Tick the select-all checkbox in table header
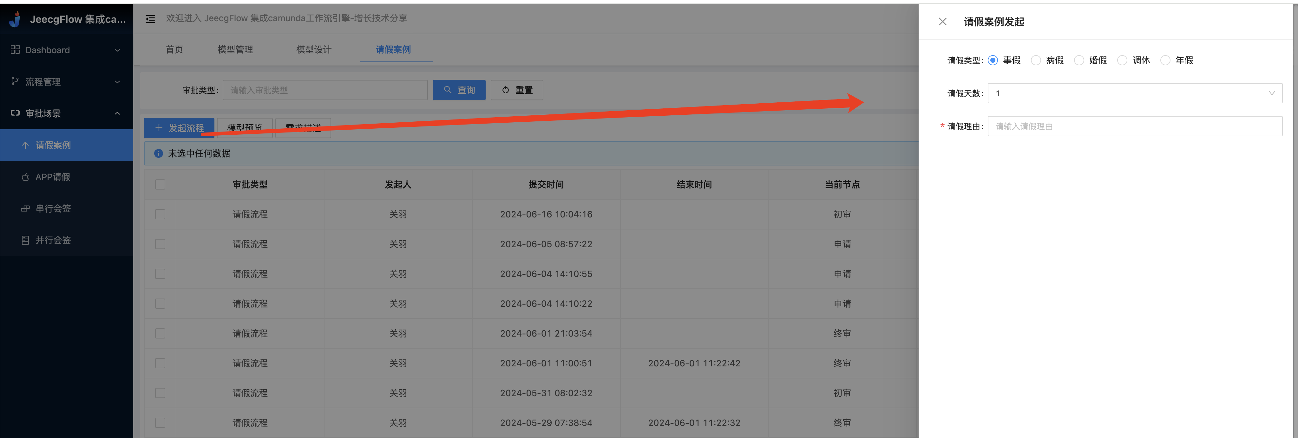The height and width of the screenshot is (438, 1298). point(160,184)
